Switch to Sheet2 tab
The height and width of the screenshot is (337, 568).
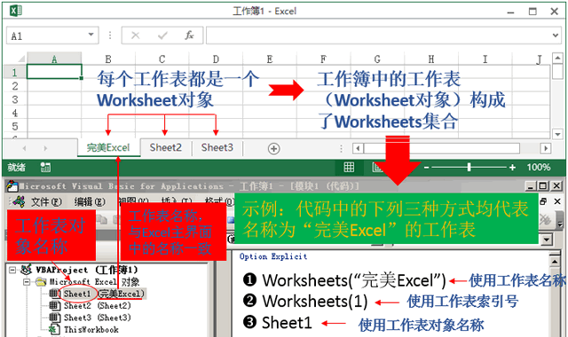tap(166, 148)
